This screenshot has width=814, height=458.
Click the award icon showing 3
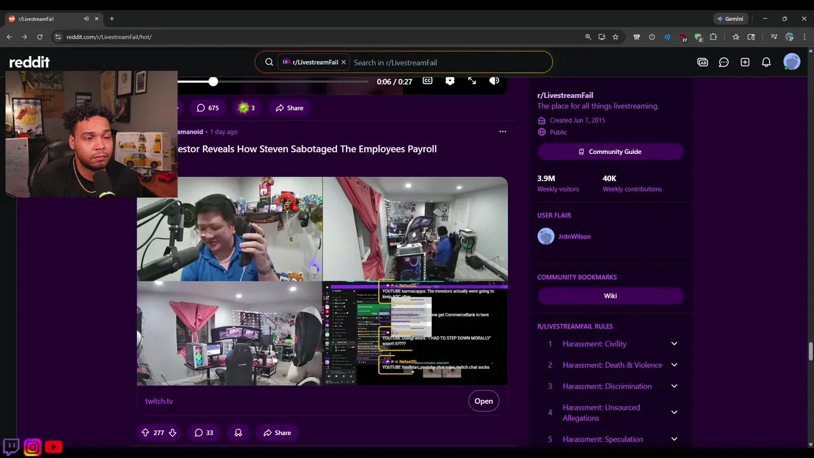pos(246,108)
